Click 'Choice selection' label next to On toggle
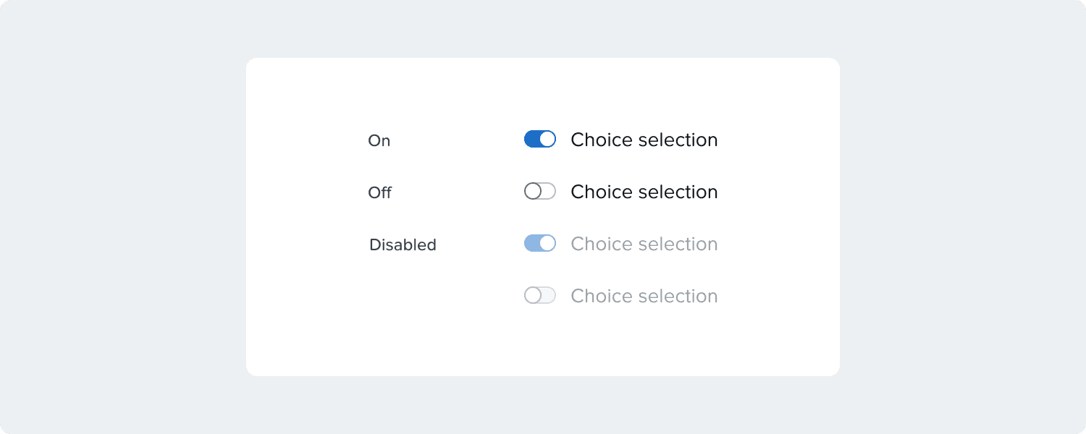This screenshot has height=434, width=1086. (x=644, y=140)
